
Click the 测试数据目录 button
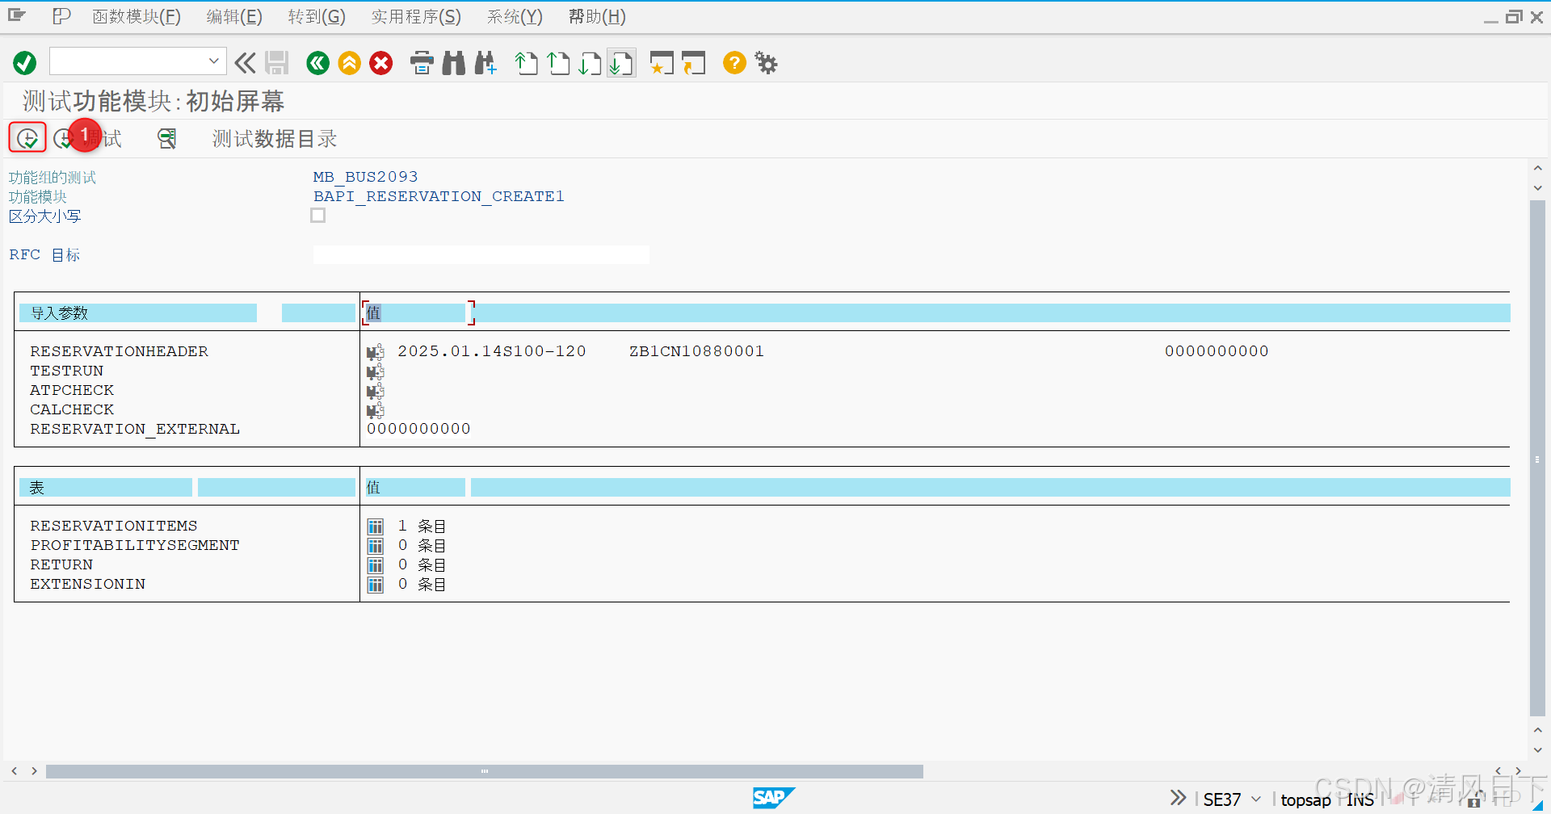coord(273,138)
